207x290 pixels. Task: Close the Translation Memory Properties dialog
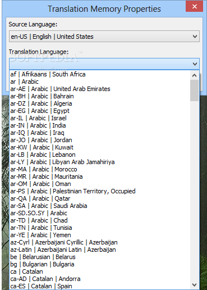[x=194, y=7]
